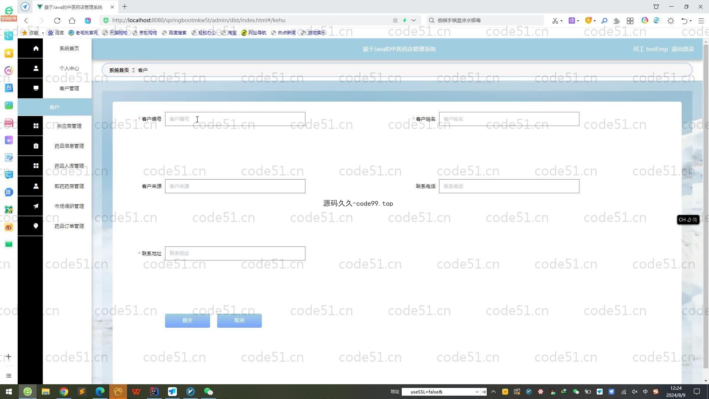Expand 客户管理 menu
Image resolution: width=709 pixels, height=399 pixels.
click(69, 88)
